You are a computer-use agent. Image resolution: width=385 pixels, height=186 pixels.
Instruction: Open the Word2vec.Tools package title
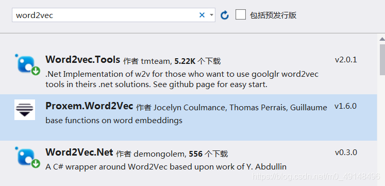point(83,60)
